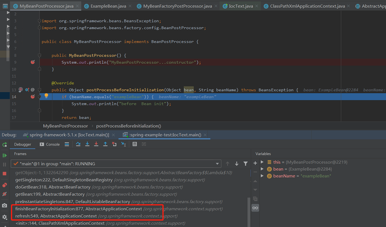Drop the current frame
Viewport: 386px width, 227px height.
click(114, 144)
